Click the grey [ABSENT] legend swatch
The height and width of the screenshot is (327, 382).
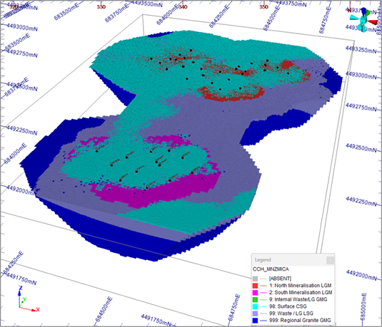(255, 279)
